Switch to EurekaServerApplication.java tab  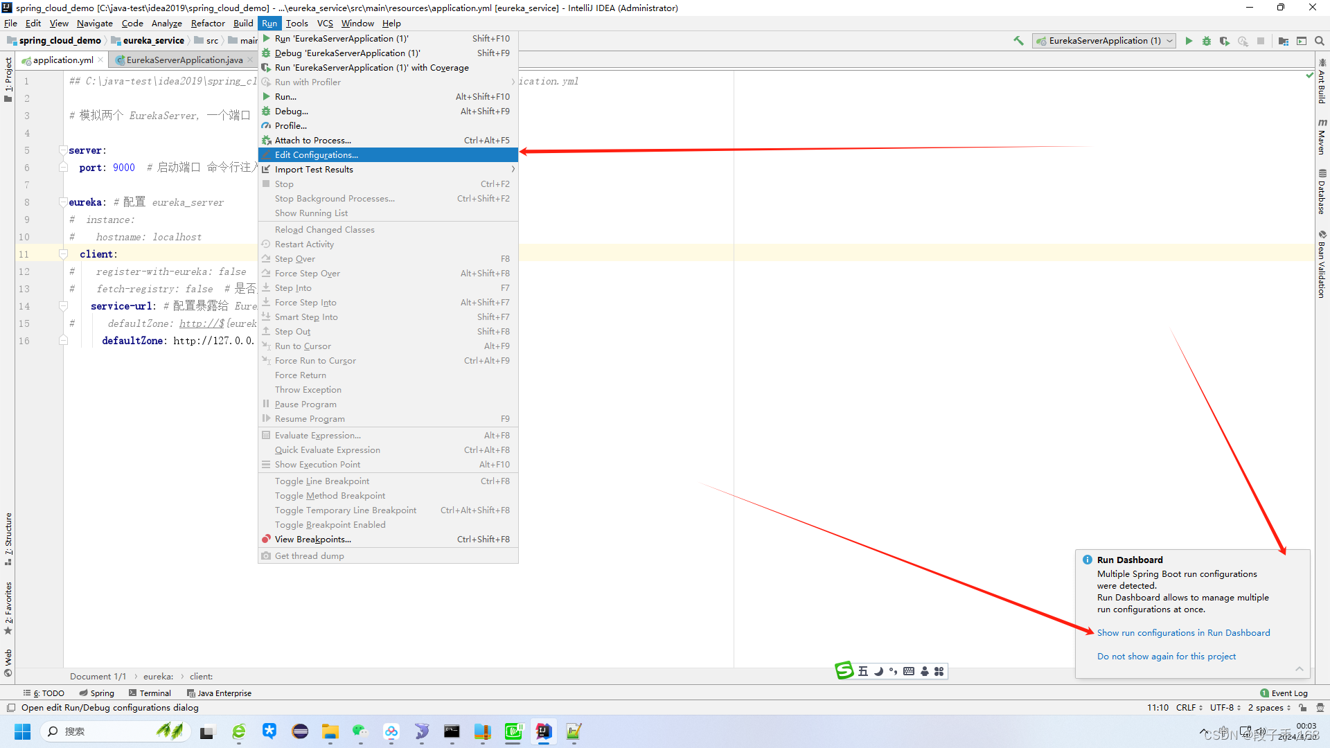coord(184,60)
